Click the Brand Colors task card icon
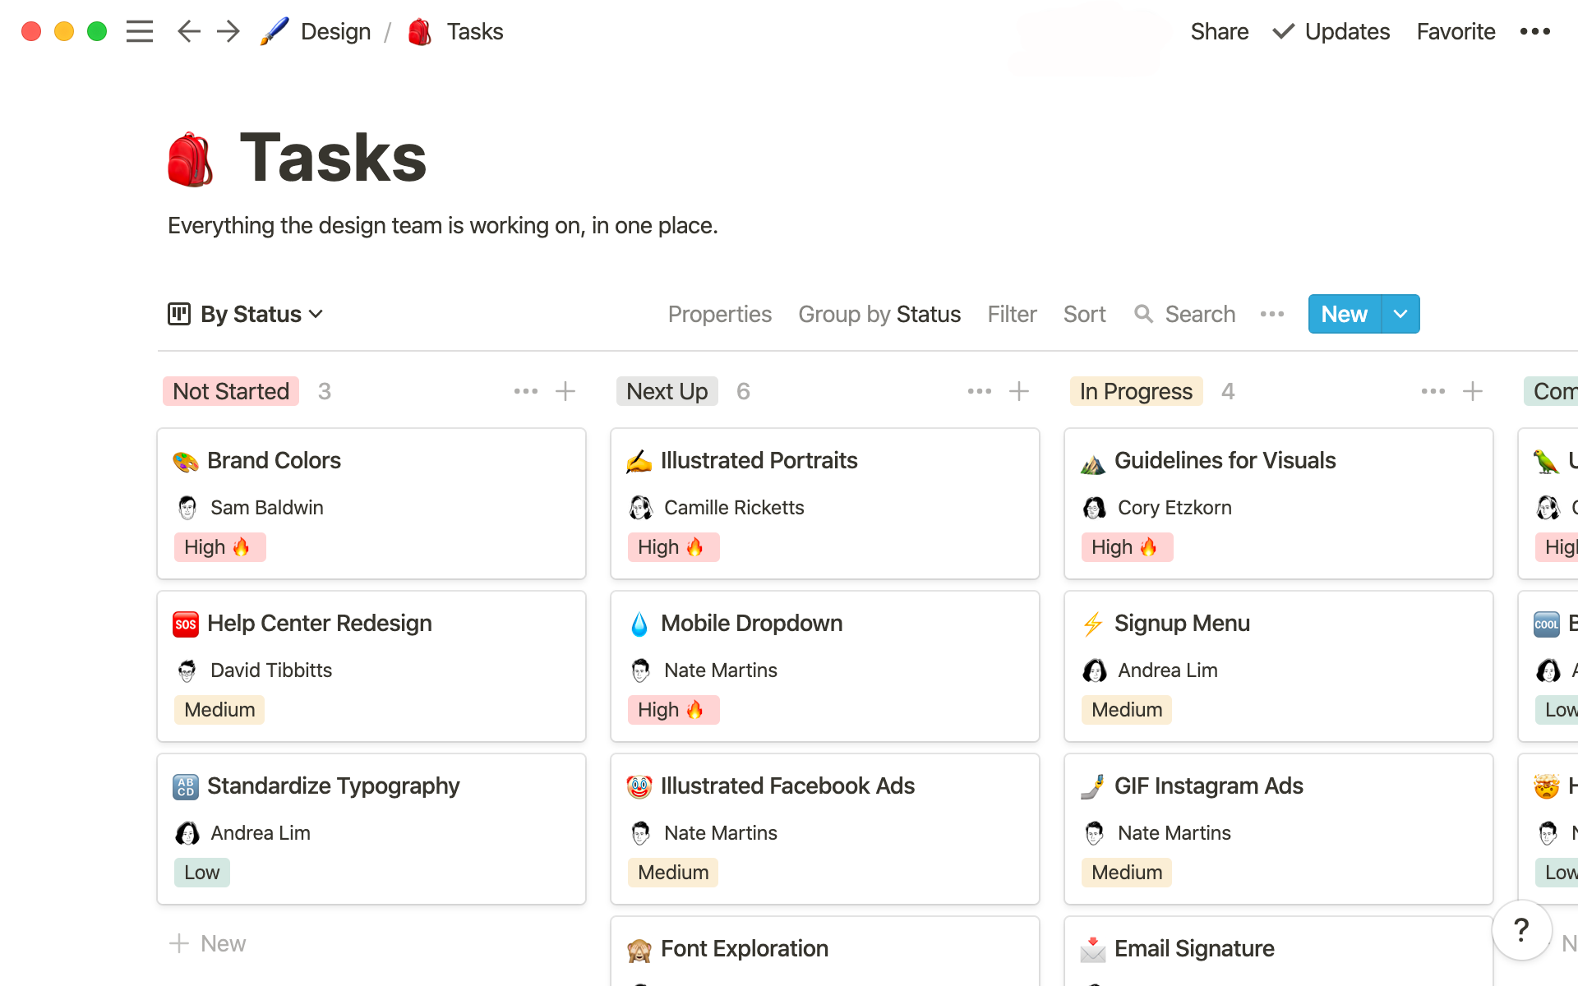 click(x=185, y=460)
